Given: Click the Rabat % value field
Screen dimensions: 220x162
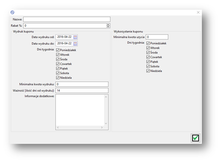Looking at the screenshot, I should (x=65, y=26).
